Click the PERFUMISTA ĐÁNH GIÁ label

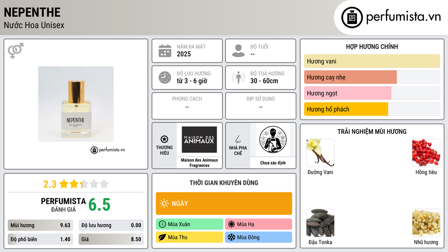point(63,205)
